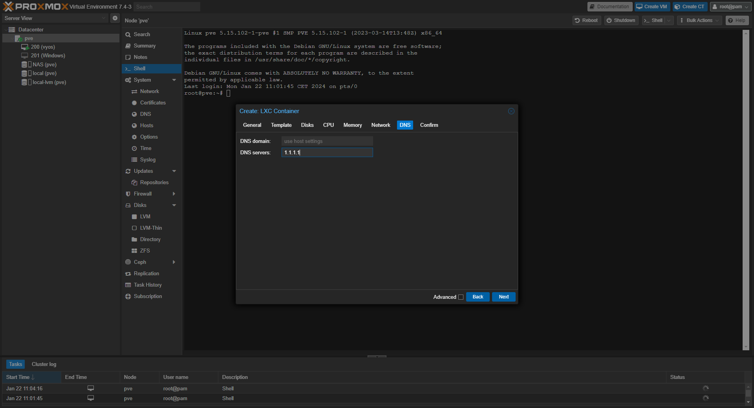Open the Notes panel
Image resolution: width=754 pixels, height=408 pixels.
pyautogui.click(x=152, y=57)
